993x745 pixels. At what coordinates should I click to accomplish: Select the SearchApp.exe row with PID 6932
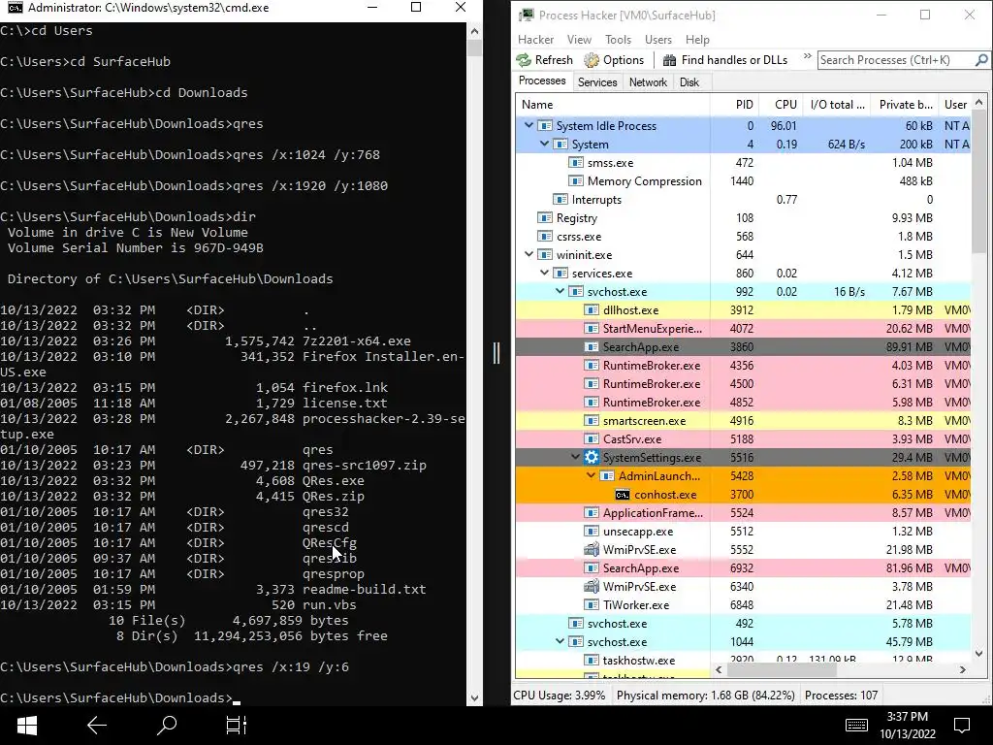tap(743, 568)
